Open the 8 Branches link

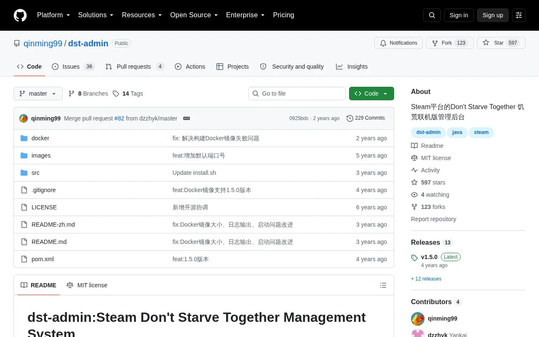click(x=88, y=94)
